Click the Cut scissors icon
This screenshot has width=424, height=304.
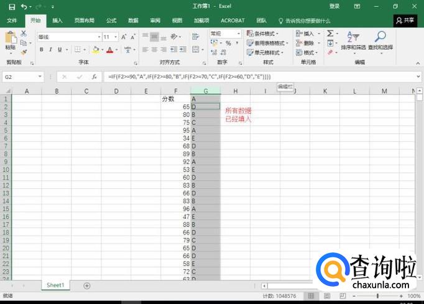point(24,34)
